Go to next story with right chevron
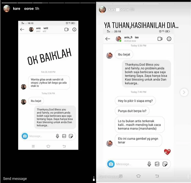The width and height of the screenshot is (191, 183). tap(184, 93)
